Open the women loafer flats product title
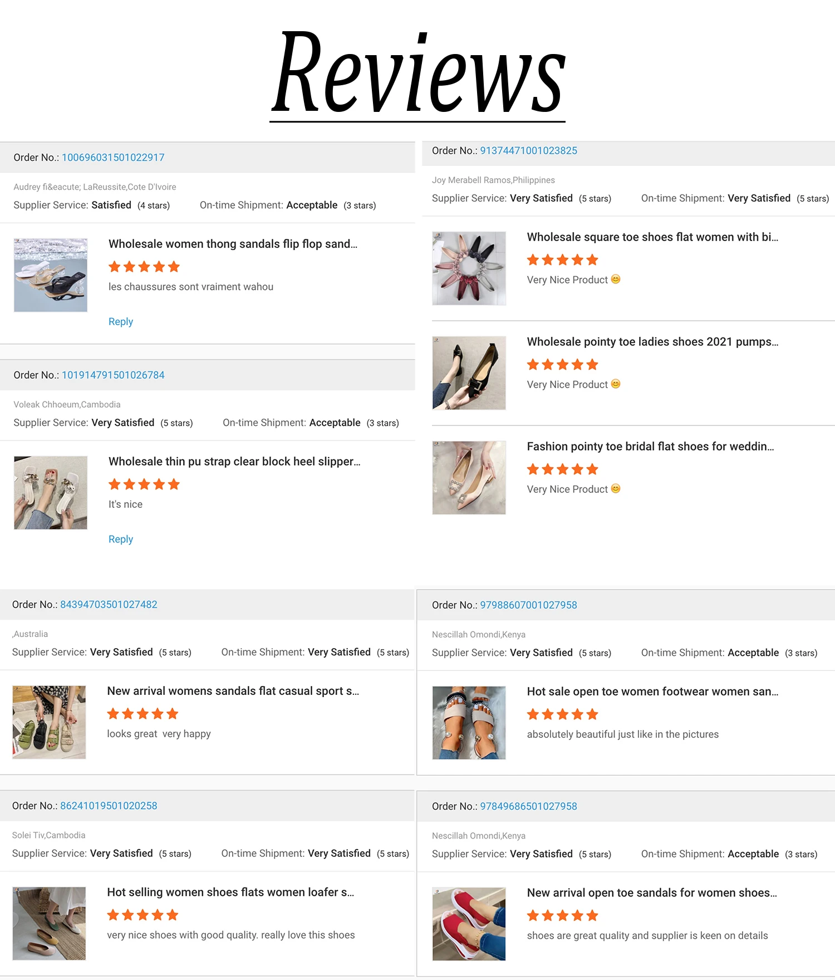 coord(230,893)
